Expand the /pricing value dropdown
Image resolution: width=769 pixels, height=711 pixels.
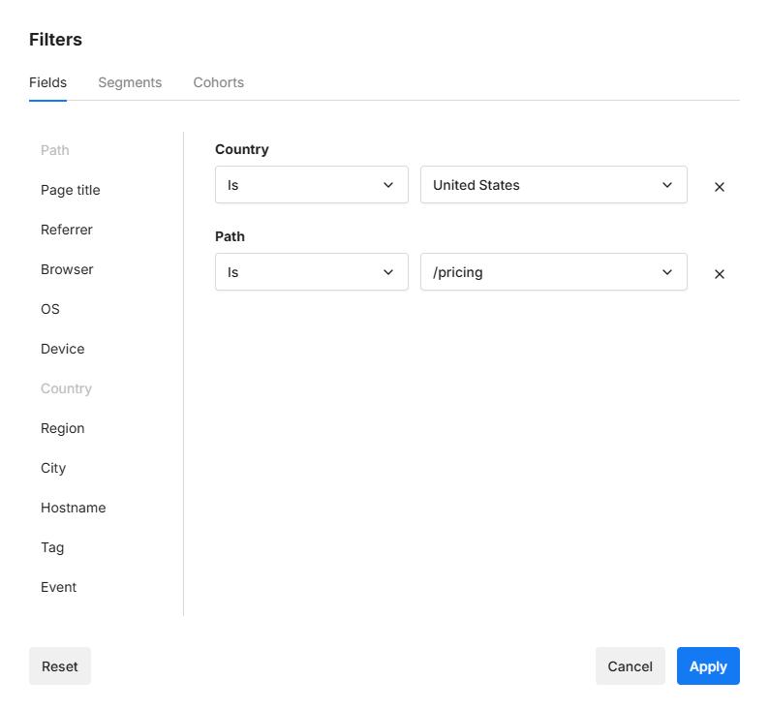pos(553,272)
